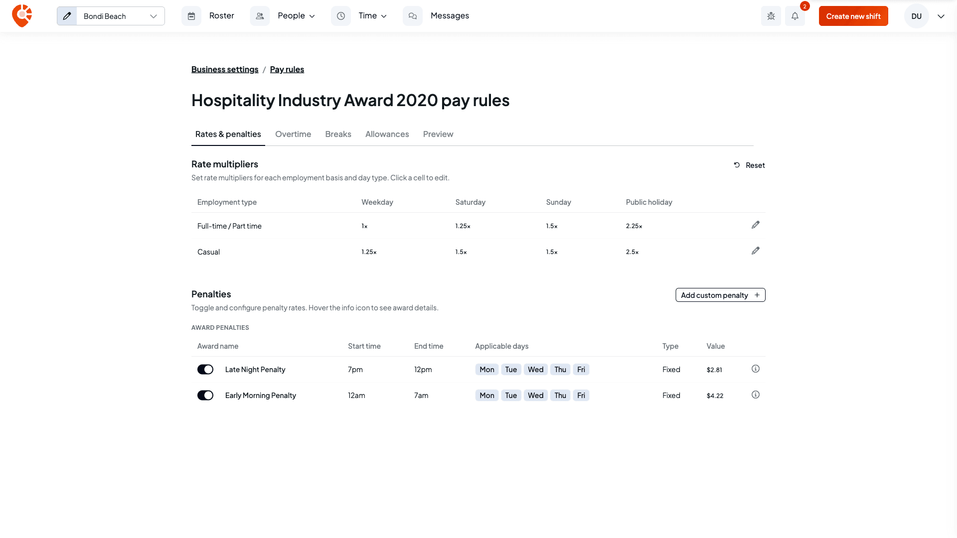The height and width of the screenshot is (538, 957).
Task: Click the app logo in the header
Action: coord(22,16)
